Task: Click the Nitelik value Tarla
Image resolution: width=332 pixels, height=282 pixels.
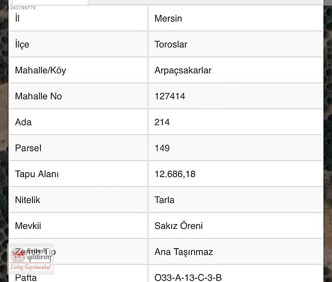Action: point(164,200)
